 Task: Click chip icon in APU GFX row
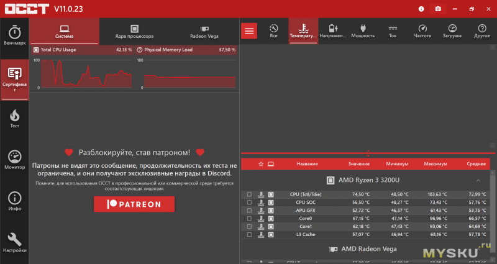[x=271, y=211]
